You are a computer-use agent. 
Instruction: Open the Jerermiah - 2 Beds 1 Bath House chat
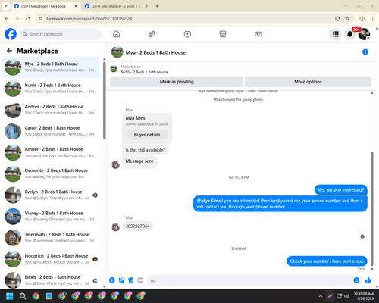pyautogui.click(x=52, y=238)
